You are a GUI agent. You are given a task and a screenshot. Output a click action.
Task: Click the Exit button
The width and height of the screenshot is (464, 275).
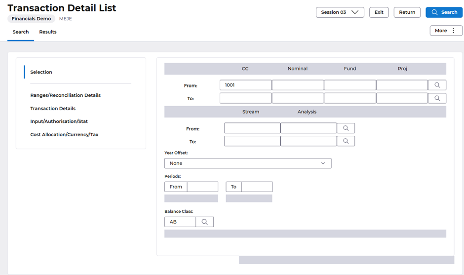[379, 12]
